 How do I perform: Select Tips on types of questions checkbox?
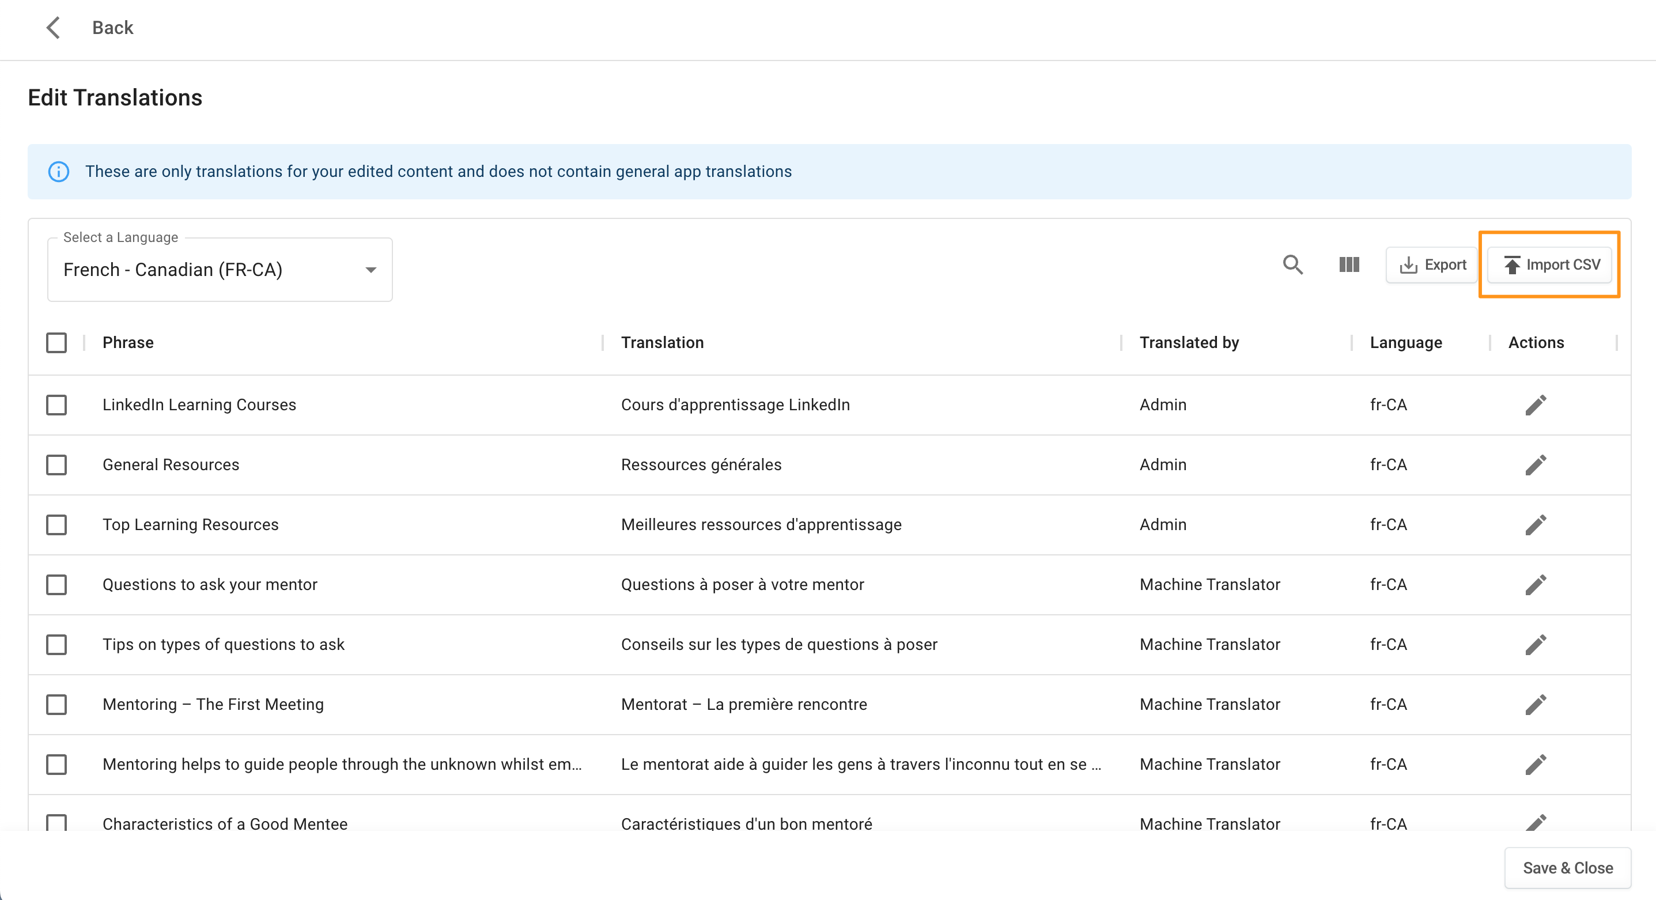tap(56, 644)
